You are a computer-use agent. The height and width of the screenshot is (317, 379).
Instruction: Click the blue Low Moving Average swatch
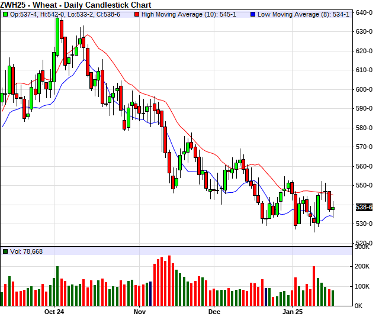253,14
